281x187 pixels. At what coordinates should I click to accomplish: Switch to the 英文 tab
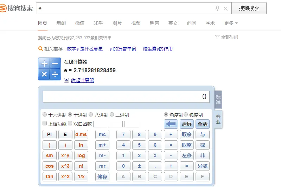point(173,23)
